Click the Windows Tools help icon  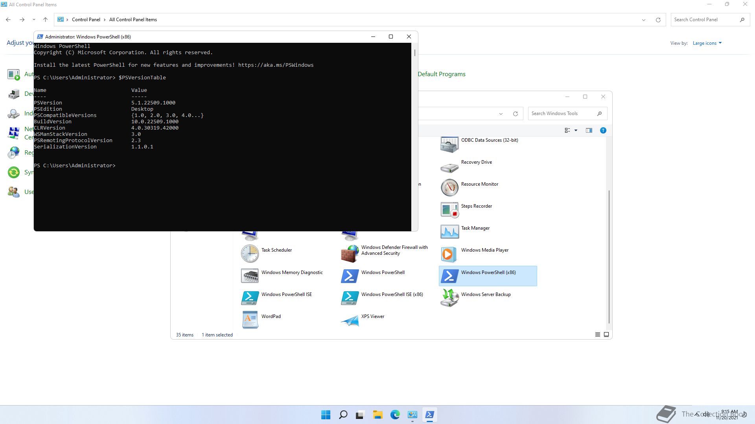(x=603, y=130)
